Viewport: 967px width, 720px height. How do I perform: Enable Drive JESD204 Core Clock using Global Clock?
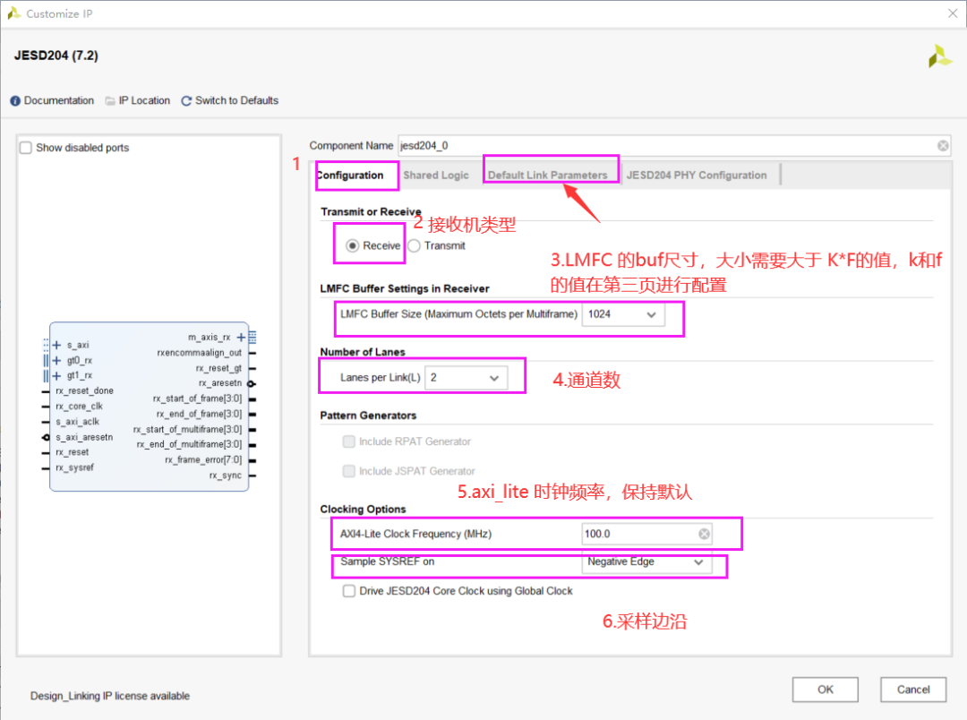[349, 591]
